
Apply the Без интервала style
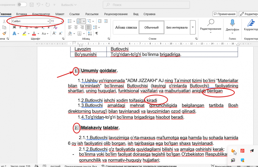177,28
